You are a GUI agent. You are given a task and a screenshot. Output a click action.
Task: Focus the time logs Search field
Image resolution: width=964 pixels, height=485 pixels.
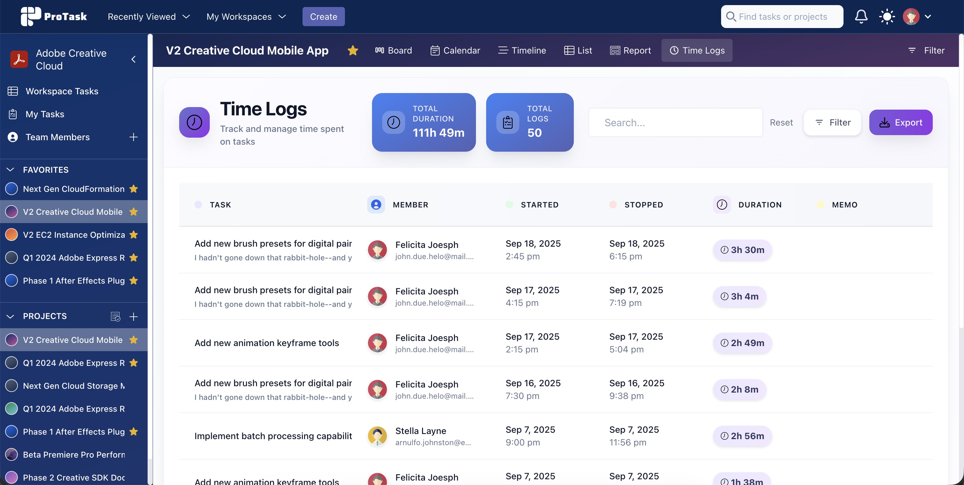(x=675, y=122)
